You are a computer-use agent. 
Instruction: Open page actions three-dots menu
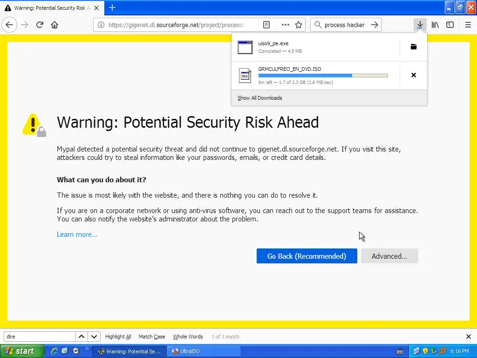tap(286, 25)
